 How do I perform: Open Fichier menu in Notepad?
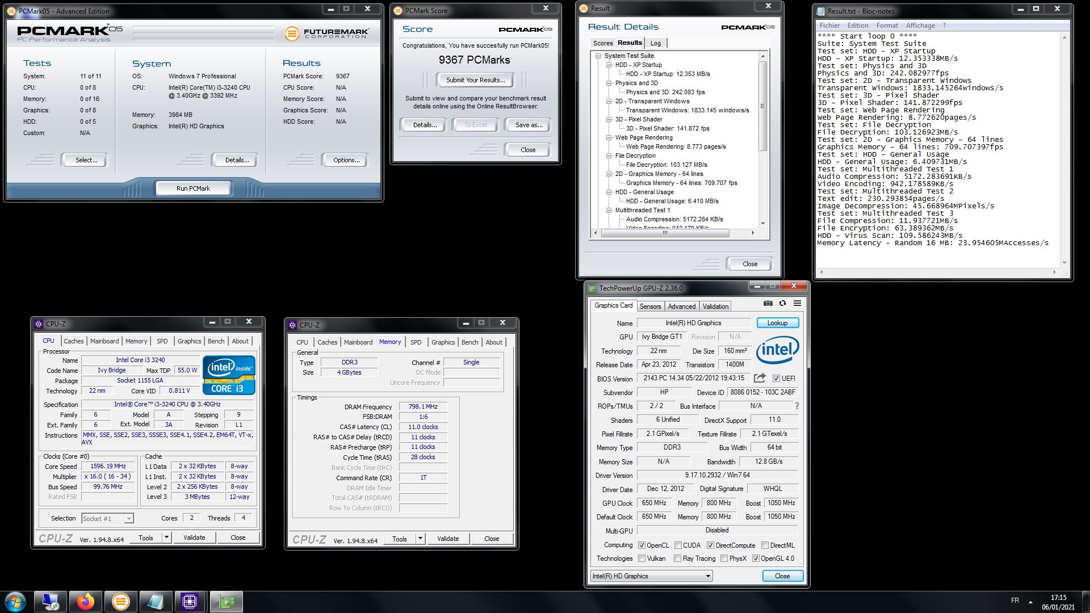[829, 26]
